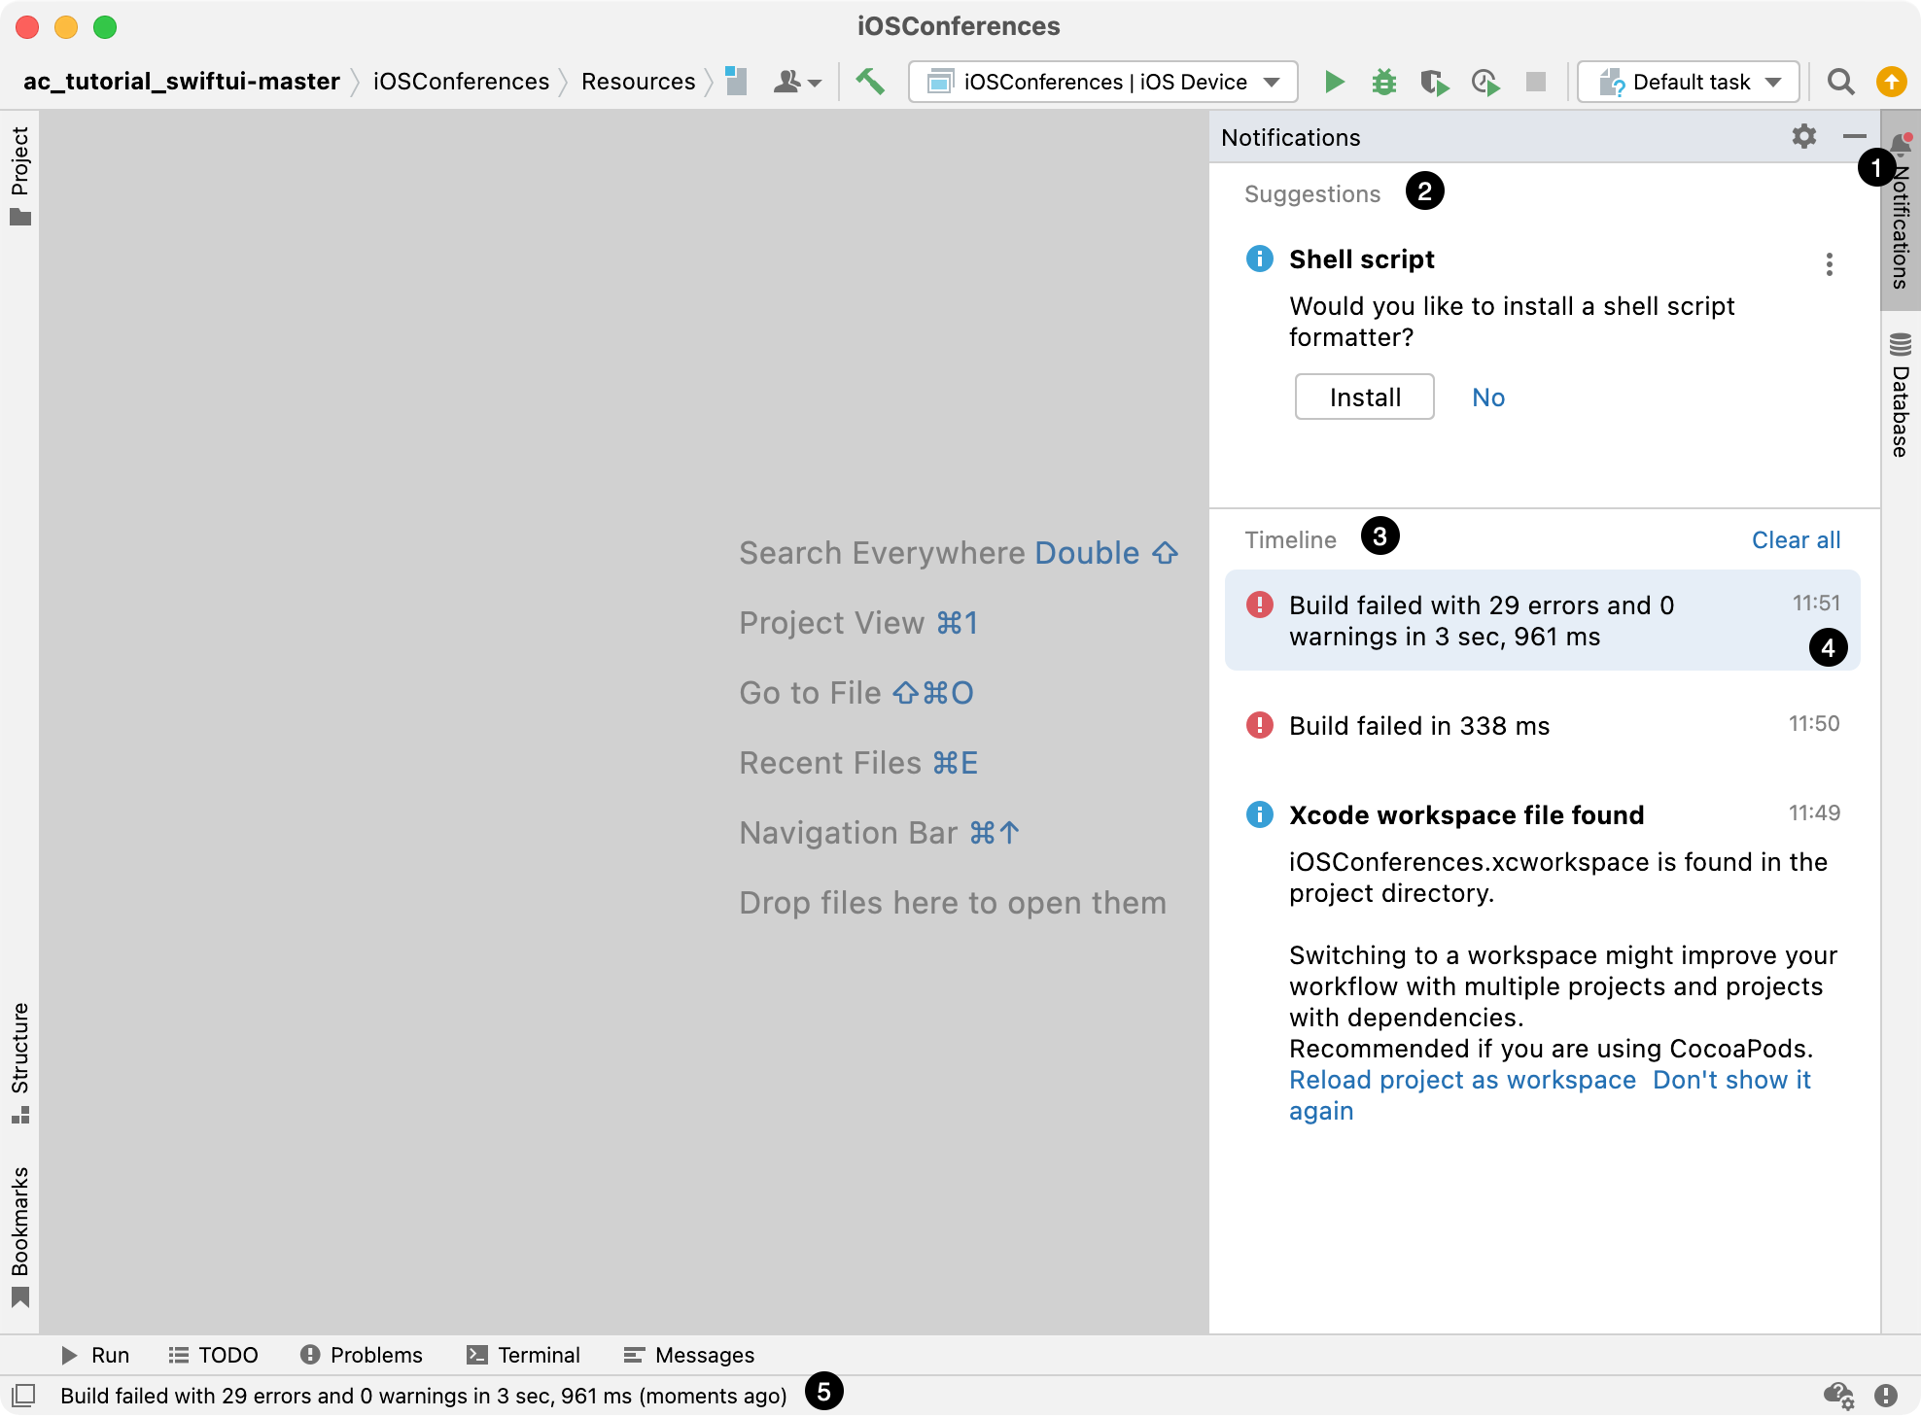Click the file icon in navigation bar
The width and height of the screenshot is (1921, 1417).
[x=737, y=82]
